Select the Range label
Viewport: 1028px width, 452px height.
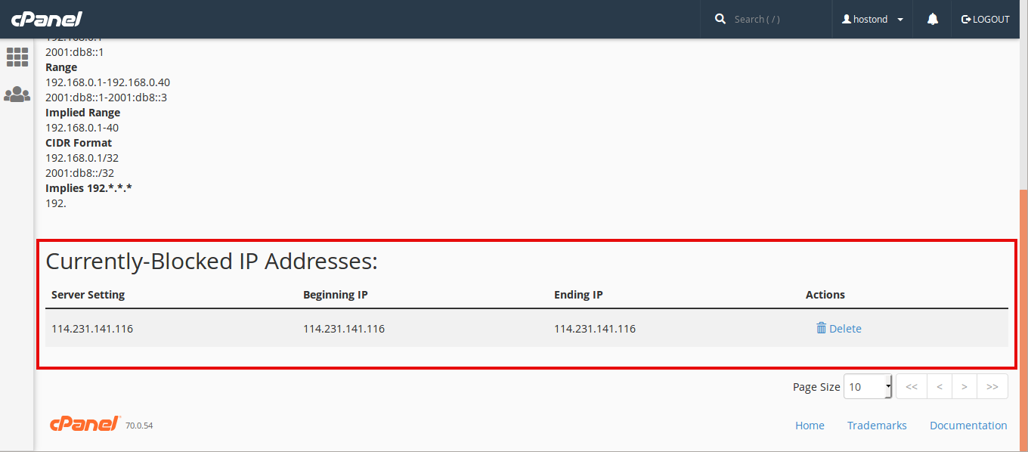coord(61,67)
